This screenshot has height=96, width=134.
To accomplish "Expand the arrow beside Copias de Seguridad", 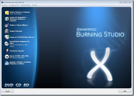I will (33, 19).
